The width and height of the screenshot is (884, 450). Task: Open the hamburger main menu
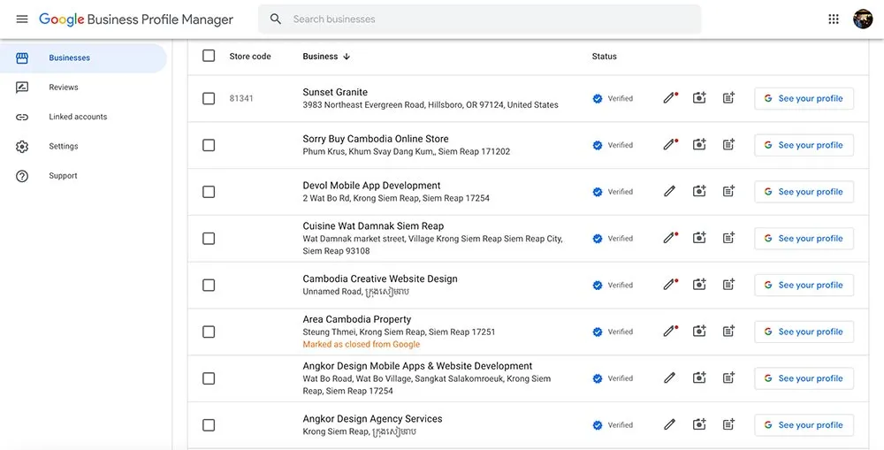(x=22, y=19)
